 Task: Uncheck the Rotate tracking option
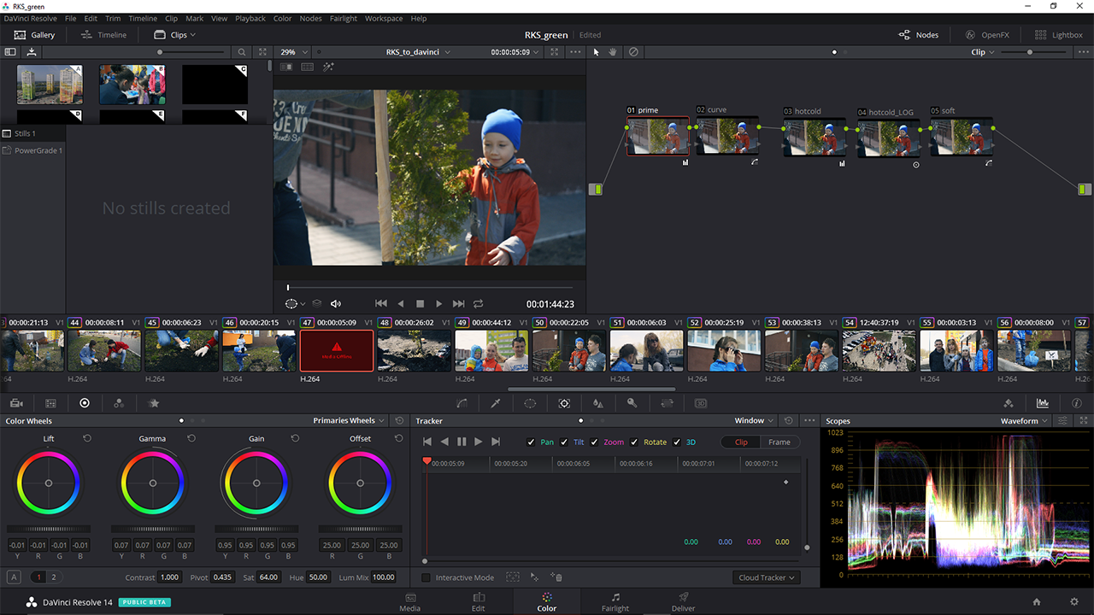tap(634, 442)
